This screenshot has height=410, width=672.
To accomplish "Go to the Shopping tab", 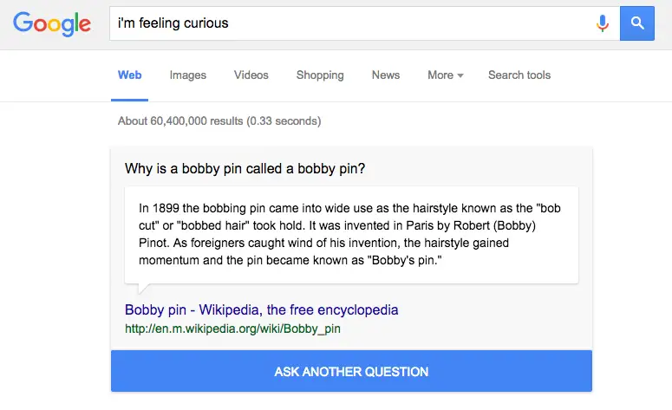I will (x=320, y=75).
